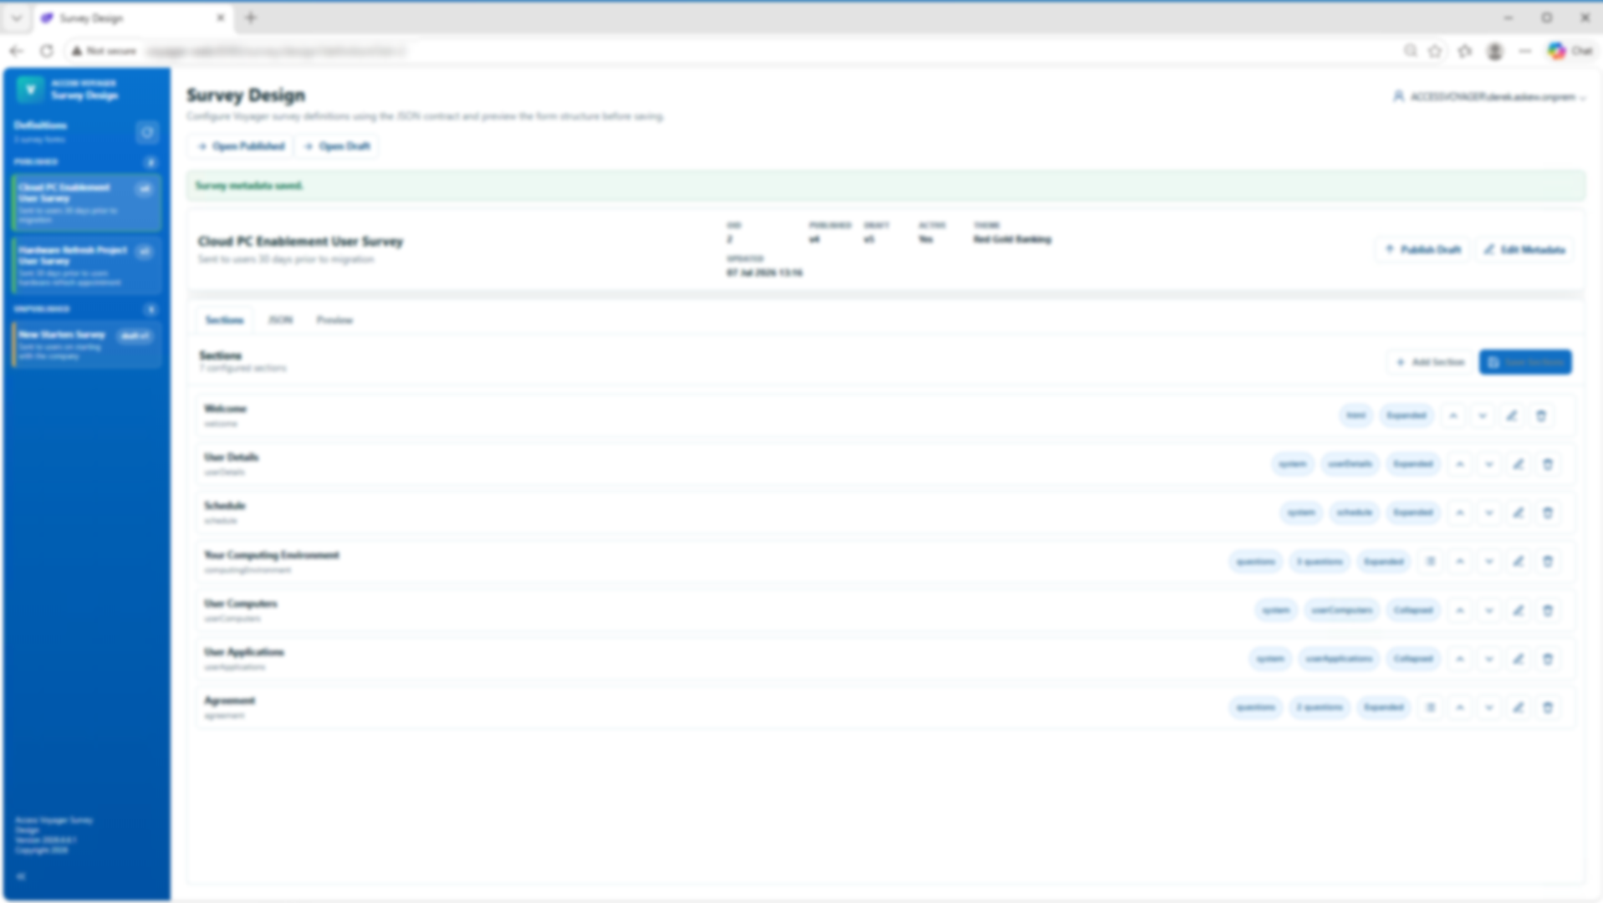Open questions list for Agreement section

pyautogui.click(x=1431, y=707)
